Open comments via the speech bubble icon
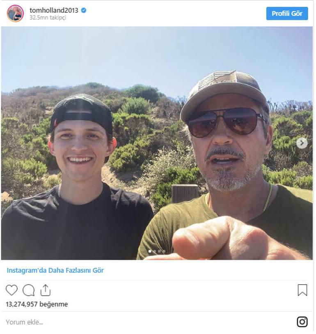This screenshot has width=316, height=334. tap(28, 290)
